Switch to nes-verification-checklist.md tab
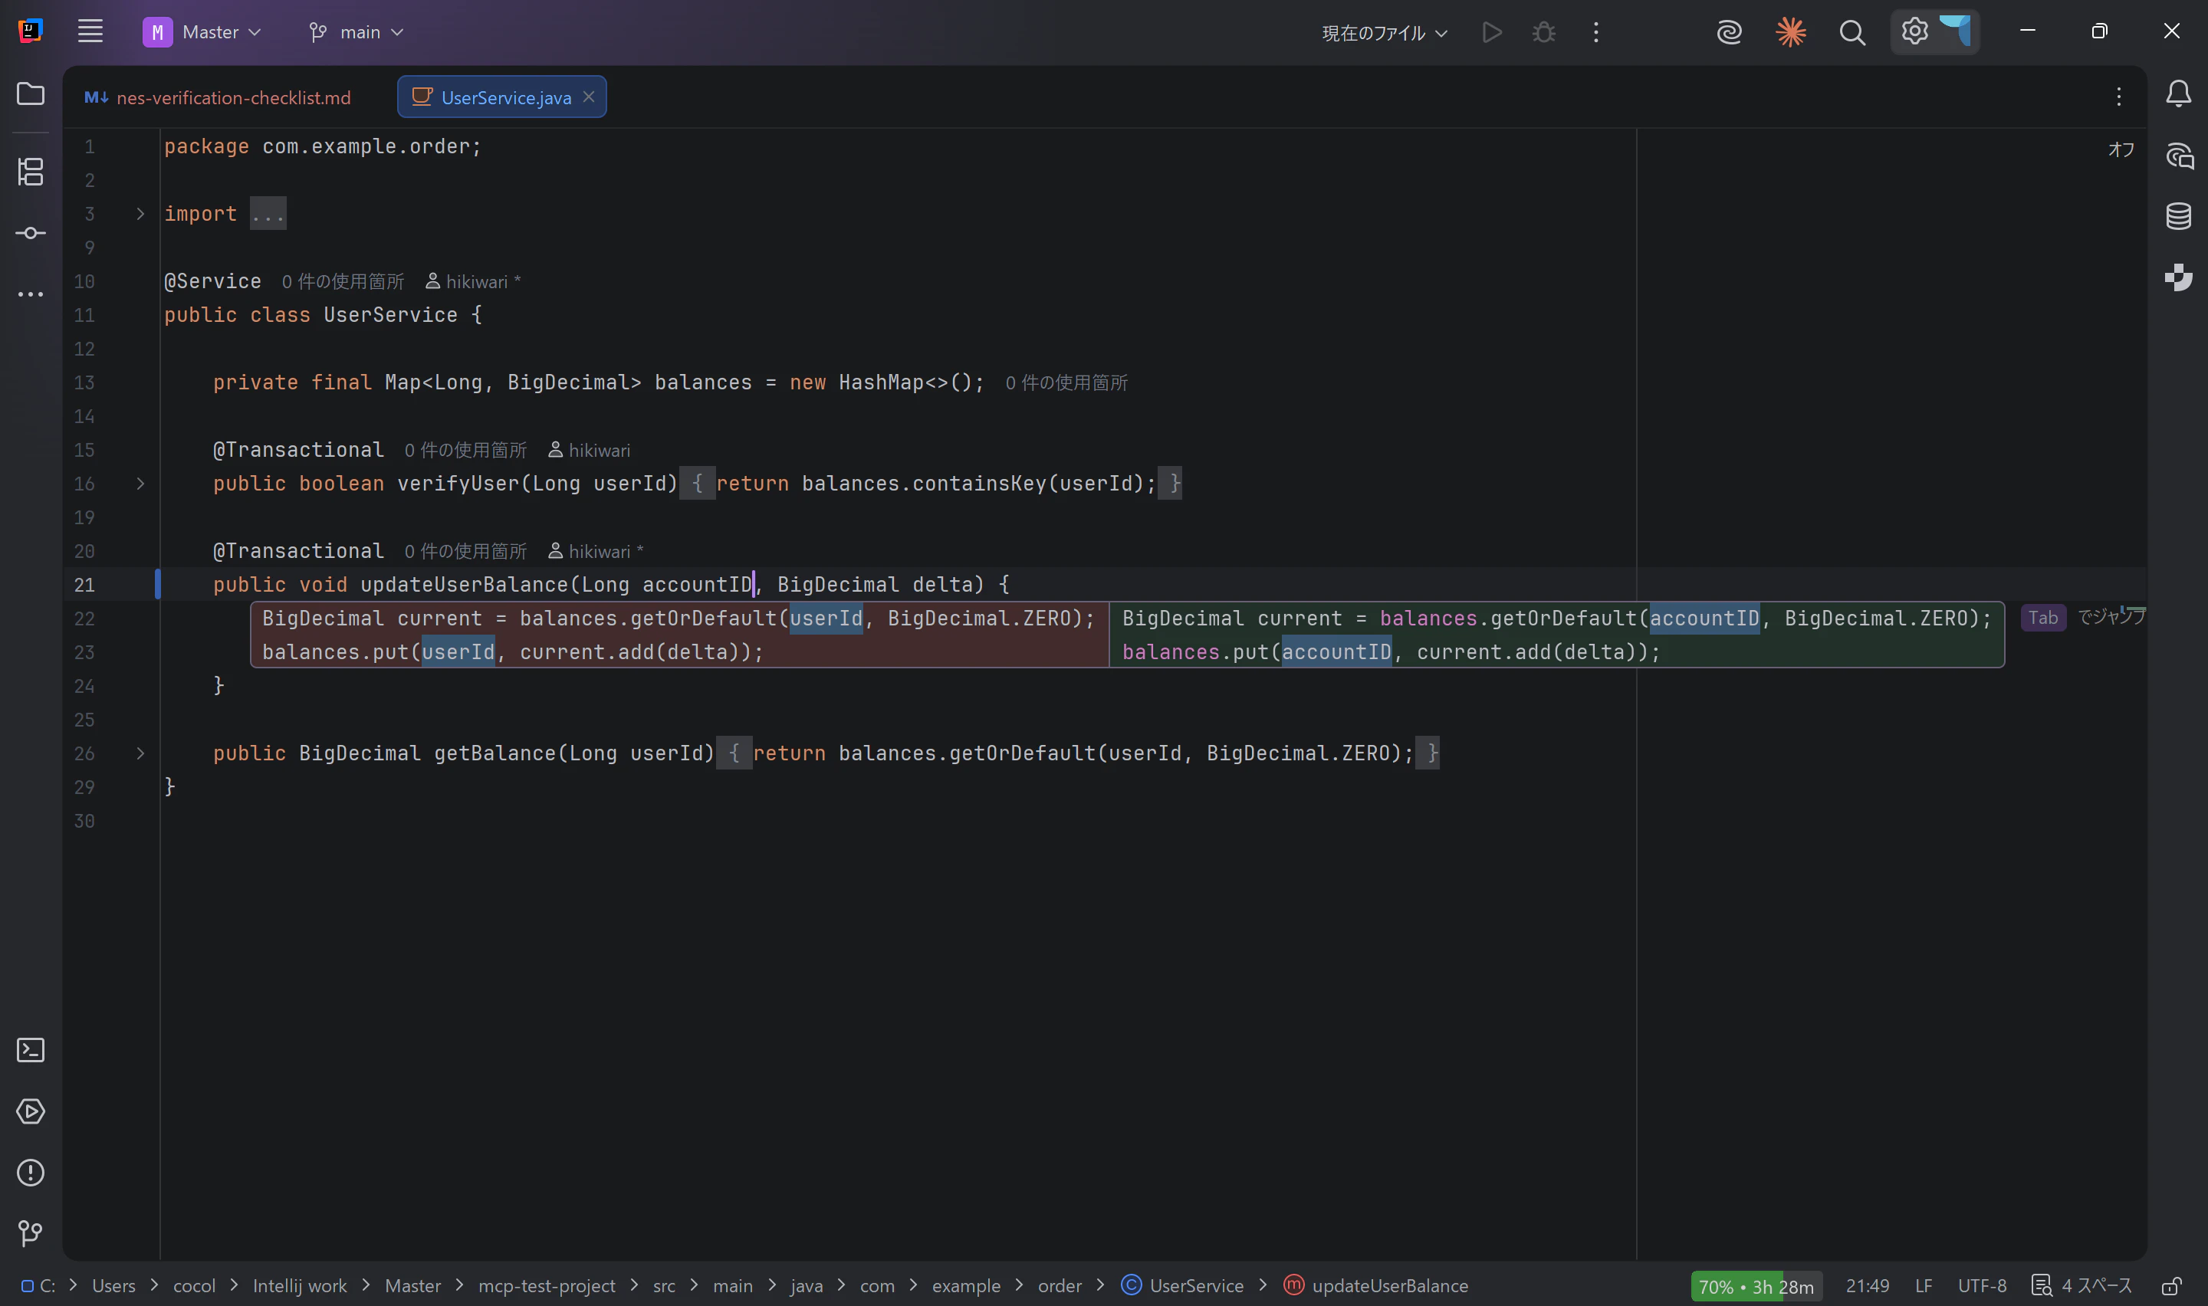This screenshot has height=1306, width=2208. [219, 97]
